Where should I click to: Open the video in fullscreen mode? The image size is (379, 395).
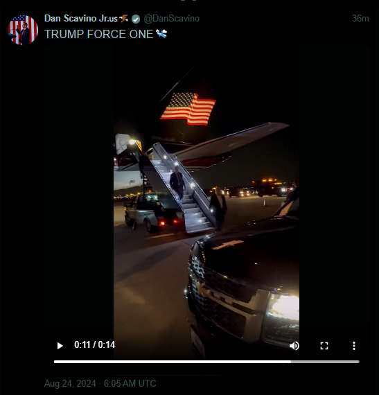324,346
